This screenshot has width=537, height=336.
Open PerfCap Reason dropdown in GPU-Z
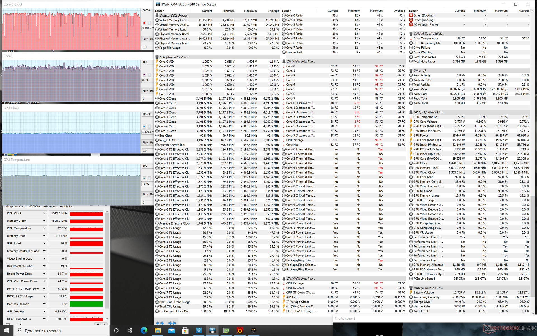tap(44, 304)
